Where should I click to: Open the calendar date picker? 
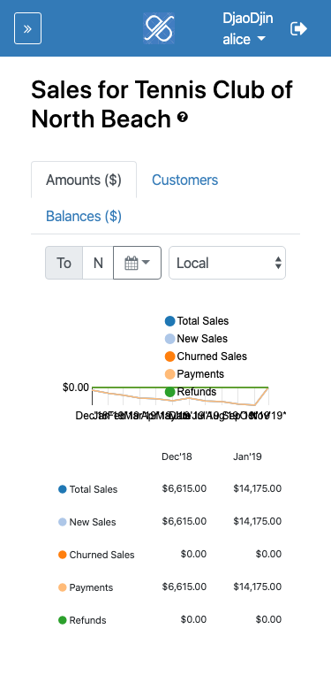point(137,263)
